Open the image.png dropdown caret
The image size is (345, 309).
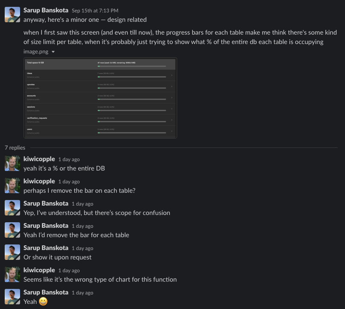click(x=53, y=51)
